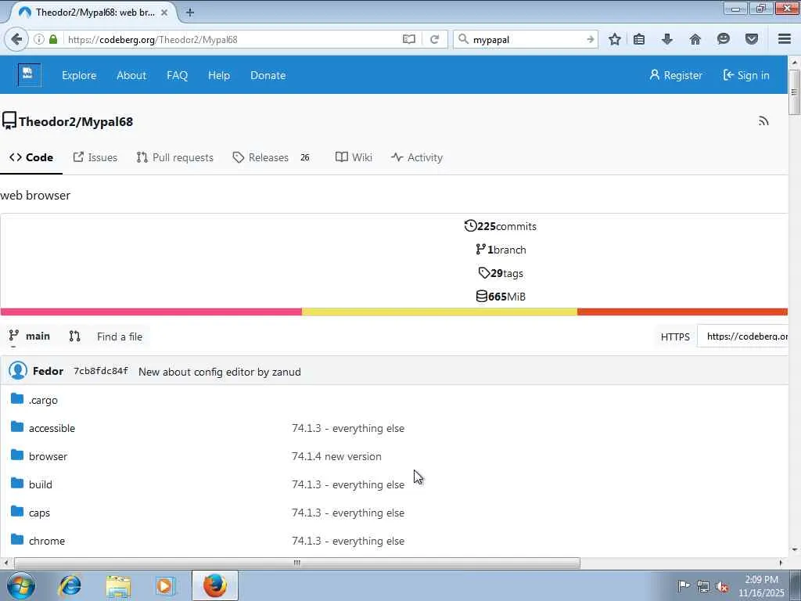Open the hamburger menu of the browser
Screen dimensions: 801x601
tap(785, 39)
